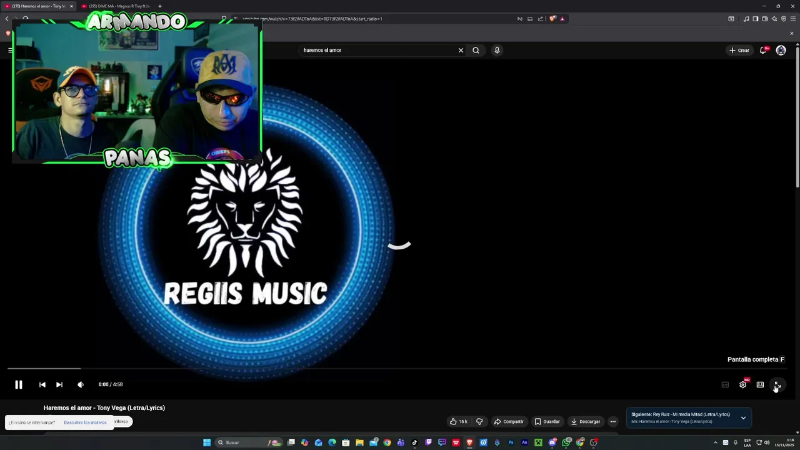
Task: Toggle the browser sidebar panel
Action: (755, 19)
